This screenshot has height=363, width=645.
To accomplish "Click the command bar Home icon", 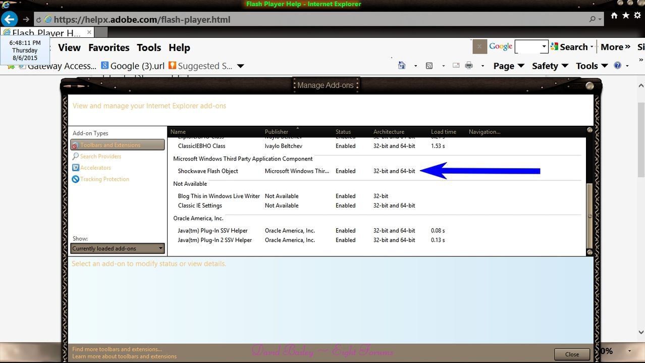I will (402, 66).
